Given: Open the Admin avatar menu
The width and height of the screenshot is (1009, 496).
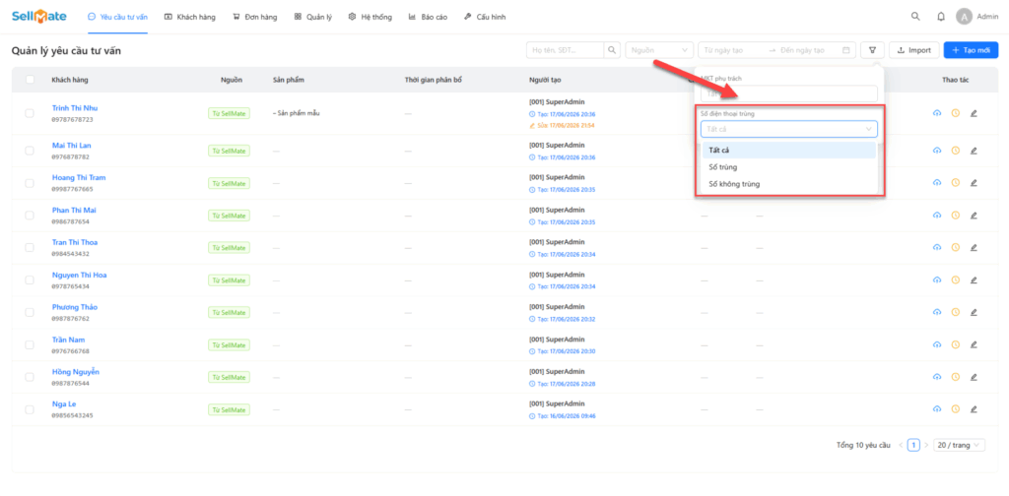Looking at the screenshot, I should click(x=976, y=17).
